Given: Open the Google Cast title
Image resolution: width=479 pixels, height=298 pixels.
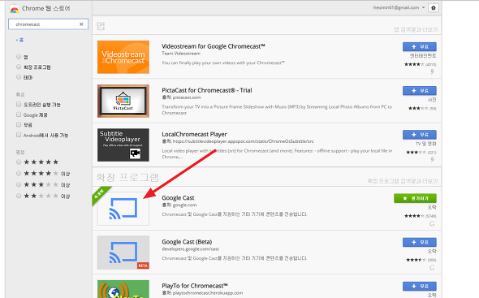Looking at the screenshot, I should 178,198.
